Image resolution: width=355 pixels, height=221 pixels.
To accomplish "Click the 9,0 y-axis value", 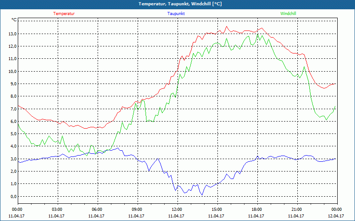I will pyautogui.click(x=14, y=84).
